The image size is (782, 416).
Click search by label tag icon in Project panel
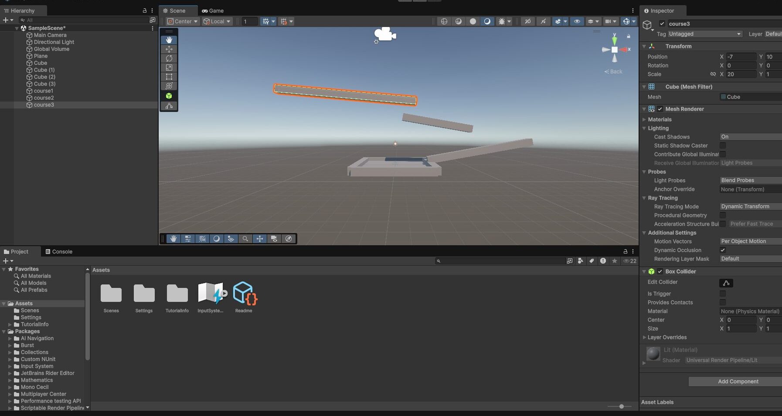[x=592, y=261]
